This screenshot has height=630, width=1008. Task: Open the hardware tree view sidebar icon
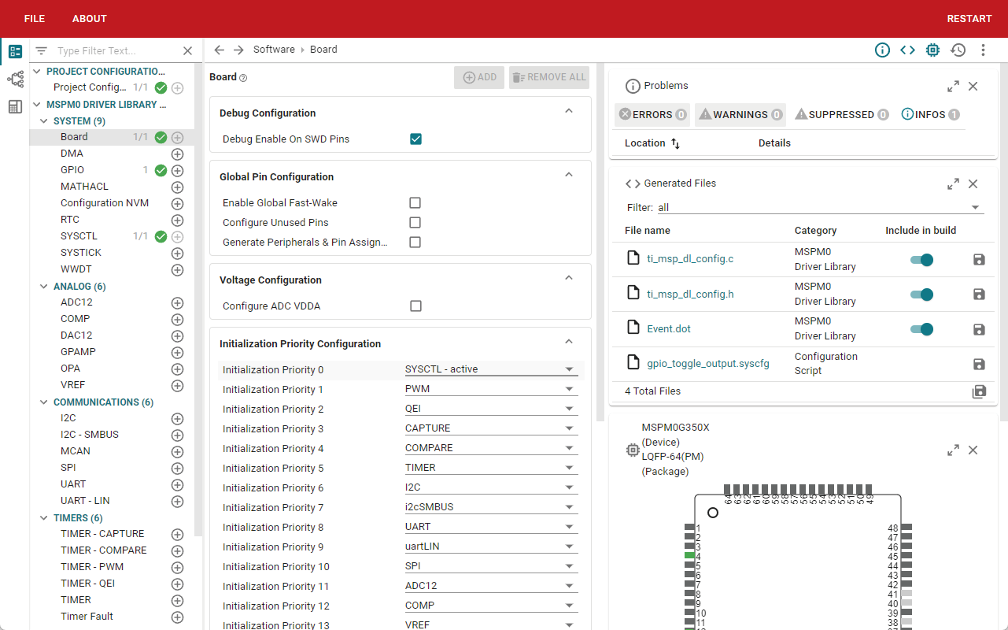pyautogui.click(x=15, y=79)
